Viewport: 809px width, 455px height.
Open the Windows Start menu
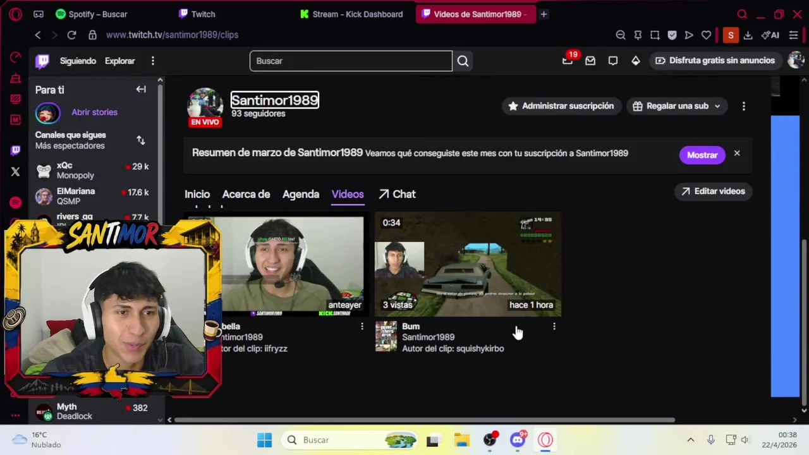(264, 440)
